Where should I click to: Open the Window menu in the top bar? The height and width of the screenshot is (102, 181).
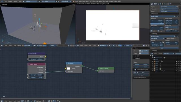click(15, 1)
